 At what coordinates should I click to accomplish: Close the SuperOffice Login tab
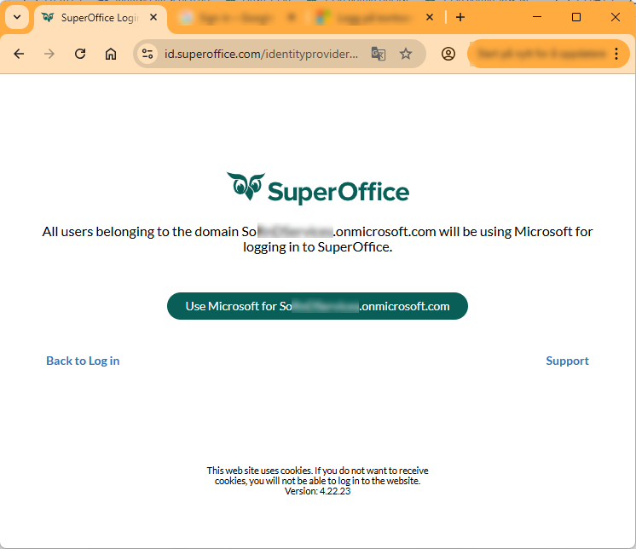[x=153, y=17]
